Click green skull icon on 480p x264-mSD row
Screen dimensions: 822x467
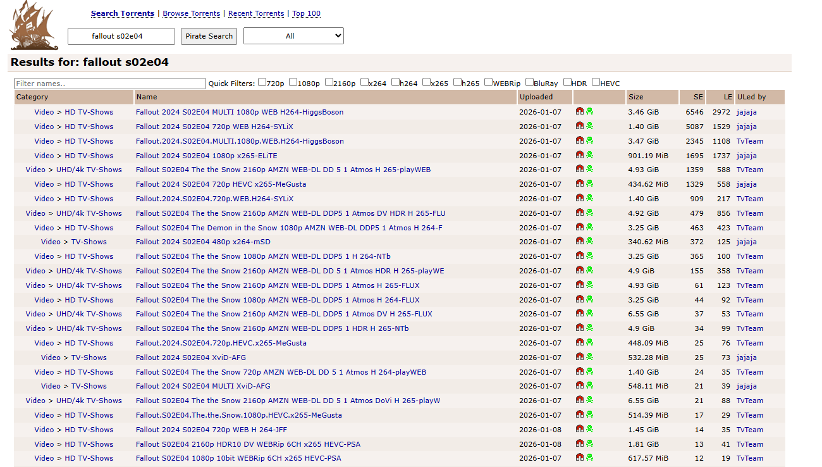pyautogui.click(x=589, y=241)
